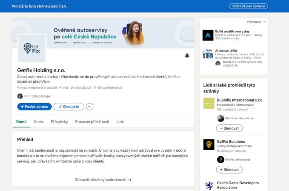Viewport: 289px width, 191px height.
Task: Click the Přehled section heading
Action: pos(25,139)
